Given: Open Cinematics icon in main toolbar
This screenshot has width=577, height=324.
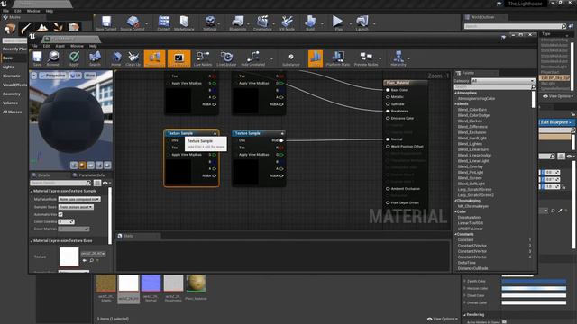Looking at the screenshot, I should [x=262, y=22].
